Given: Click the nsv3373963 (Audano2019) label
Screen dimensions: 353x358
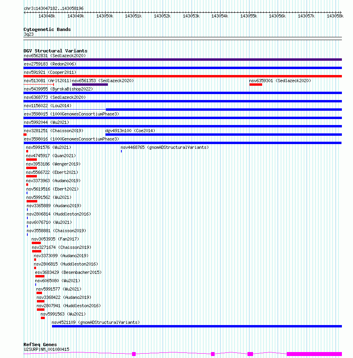Looking at the screenshot, I should pyautogui.click(x=53, y=181).
